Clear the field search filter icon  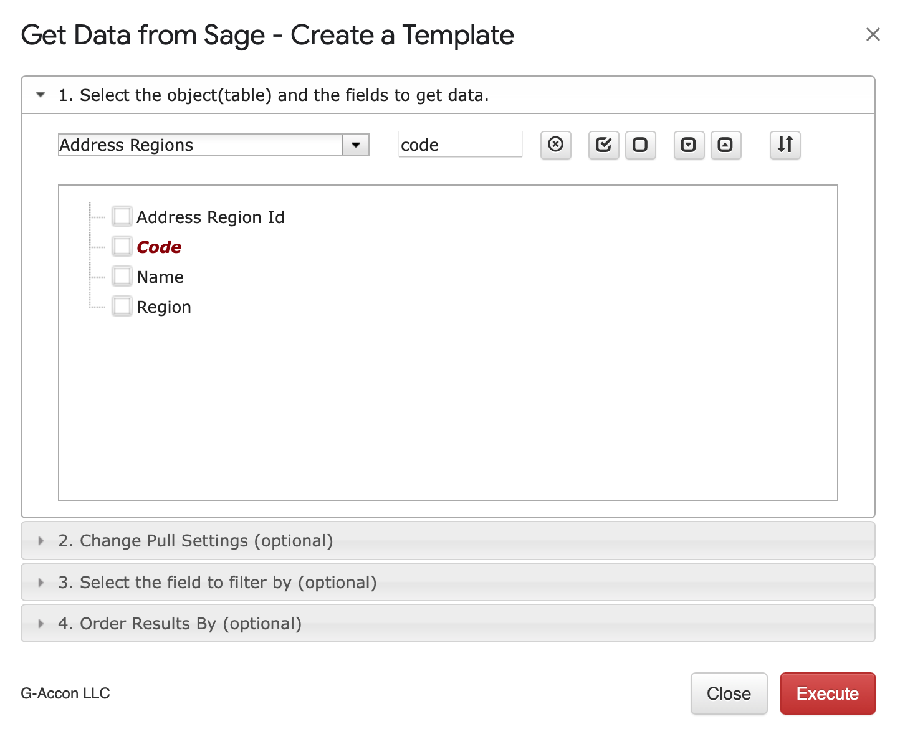[x=555, y=145]
